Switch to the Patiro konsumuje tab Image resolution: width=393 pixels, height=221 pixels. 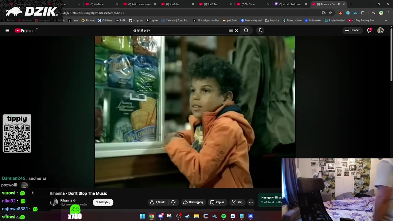pos(139,4)
